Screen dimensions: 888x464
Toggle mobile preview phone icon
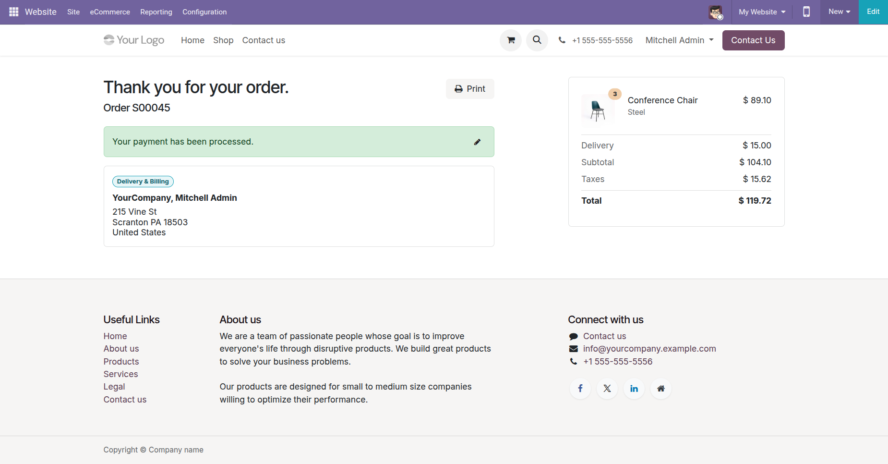pyautogui.click(x=806, y=12)
